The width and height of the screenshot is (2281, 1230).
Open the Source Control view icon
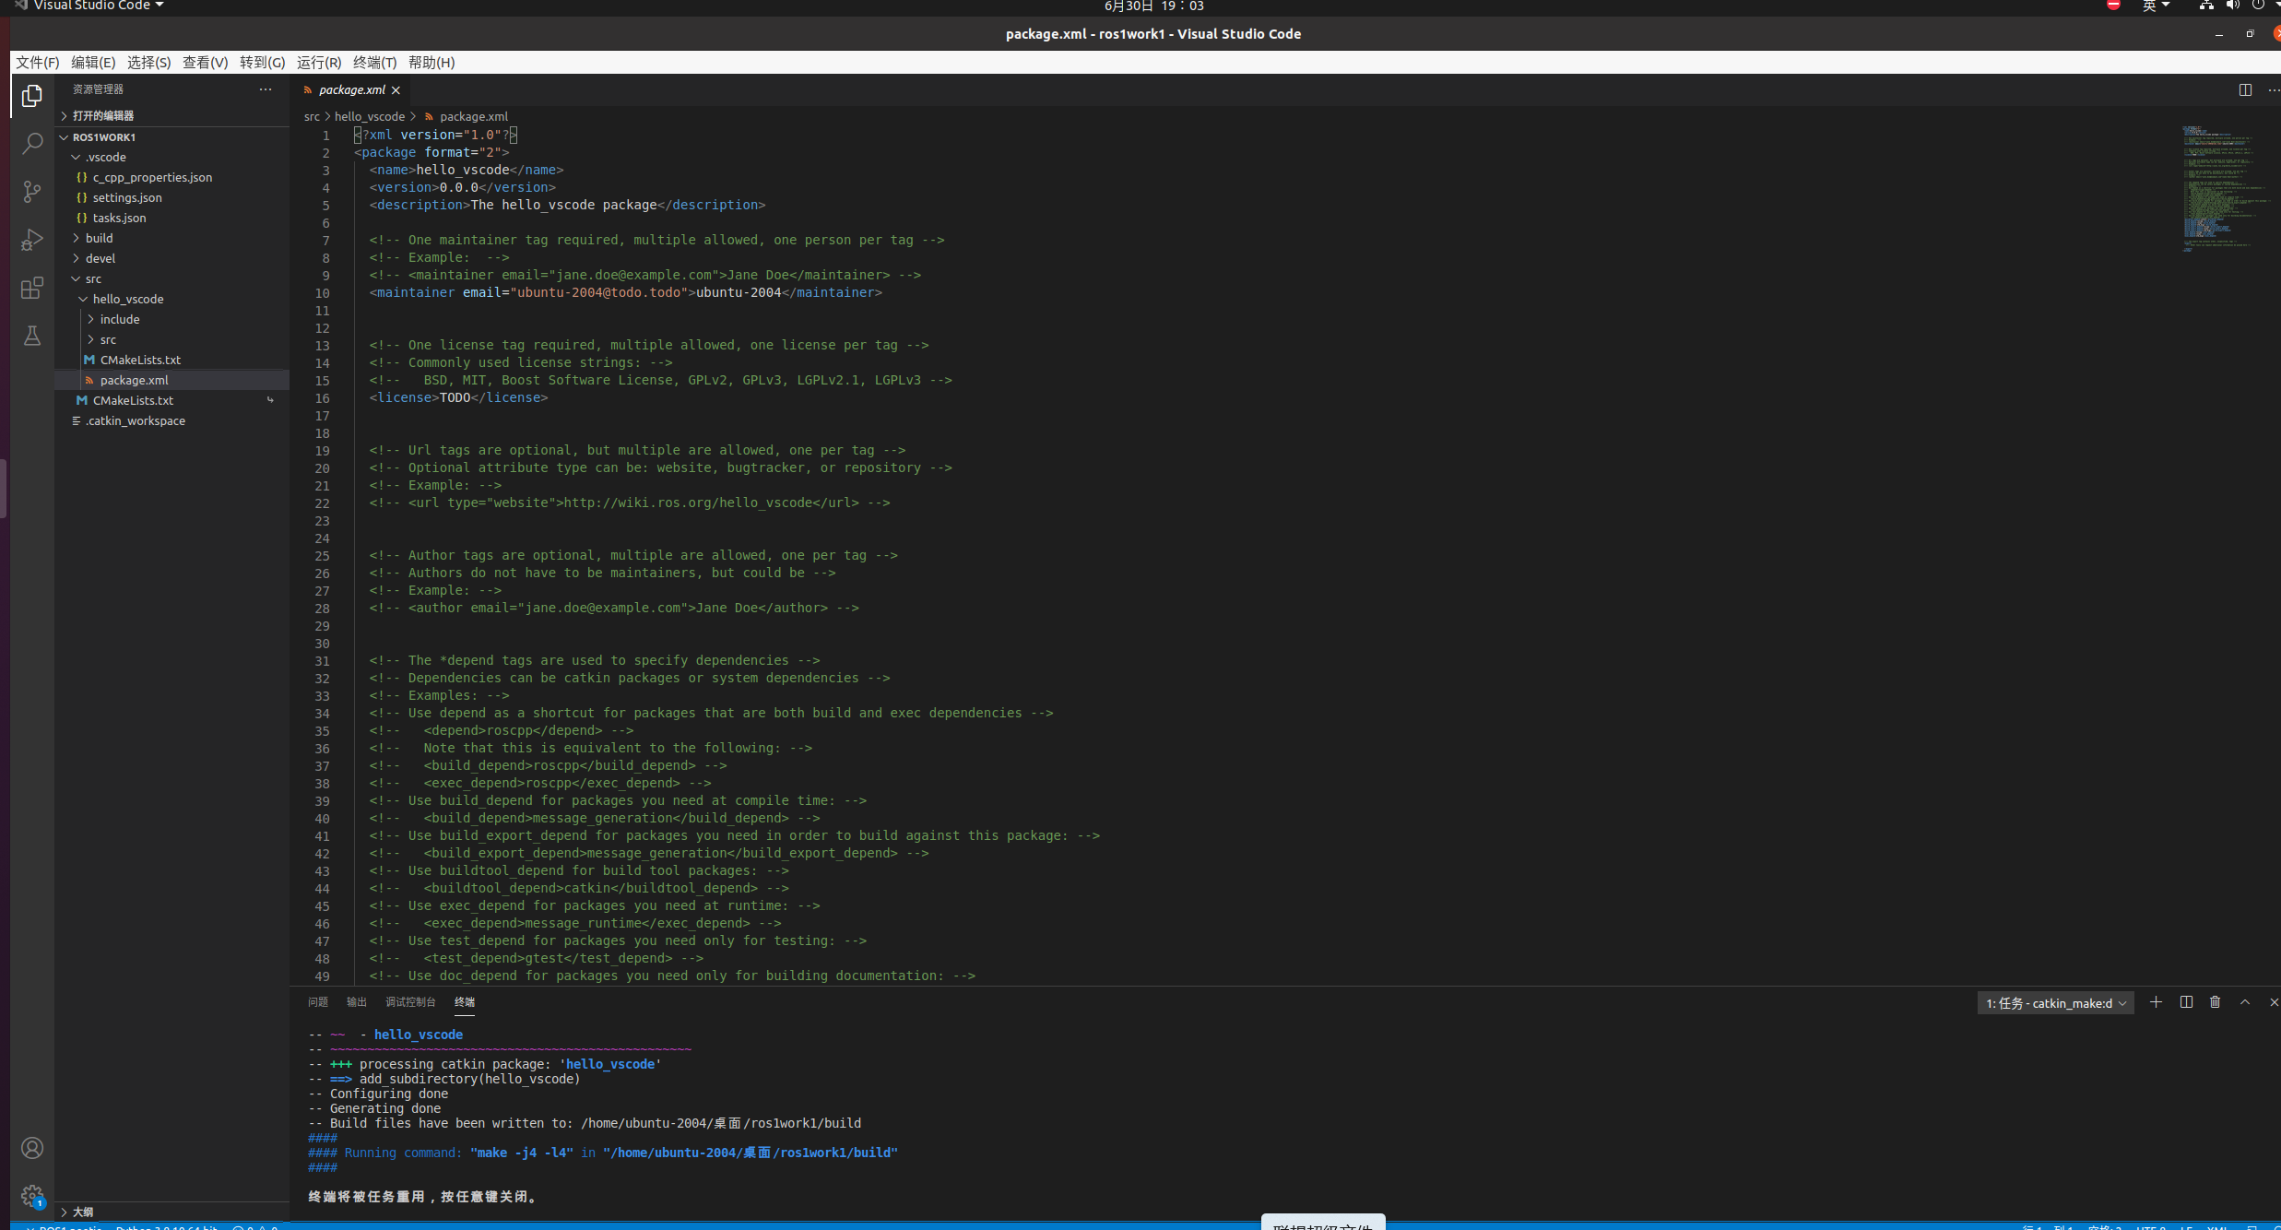tap(32, 192)
